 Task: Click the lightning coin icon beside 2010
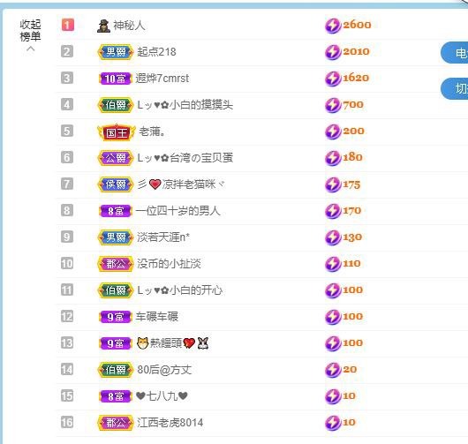[333, 52]
